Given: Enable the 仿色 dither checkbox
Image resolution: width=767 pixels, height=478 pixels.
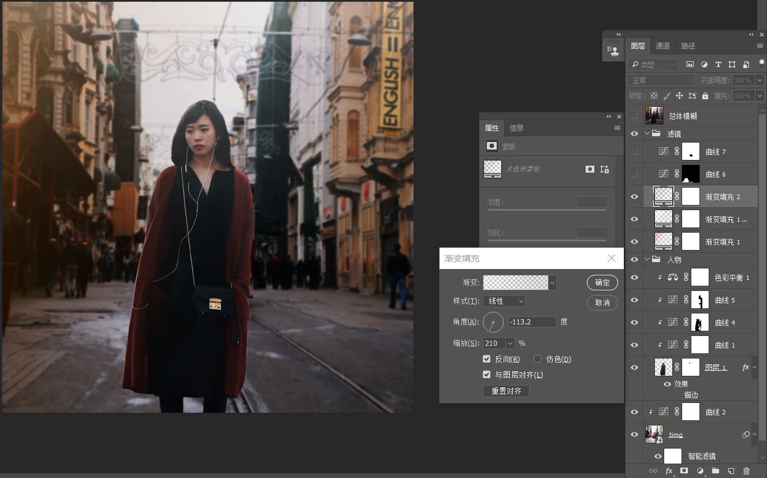Looking at the screenshot, I should tap(537, 359).
